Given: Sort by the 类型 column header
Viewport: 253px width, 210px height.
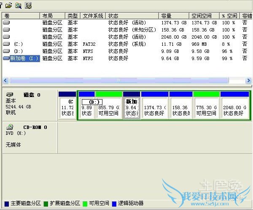Looking at the screenshot, I should coord(73,16).
